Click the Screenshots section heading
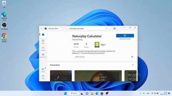Image resolution: width=172 pixels, height=96 pixels. coord(55,65)
